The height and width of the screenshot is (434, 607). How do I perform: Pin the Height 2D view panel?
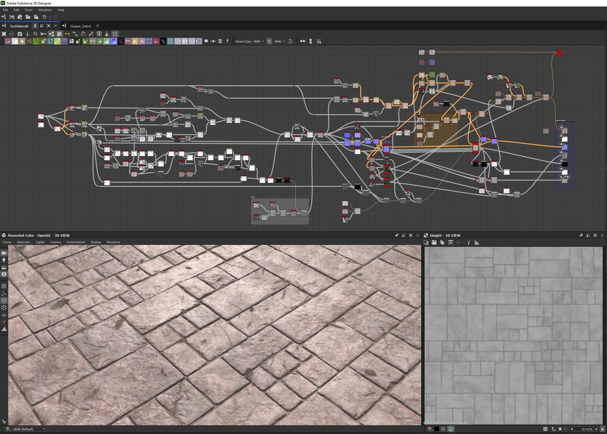click(581, 235)
